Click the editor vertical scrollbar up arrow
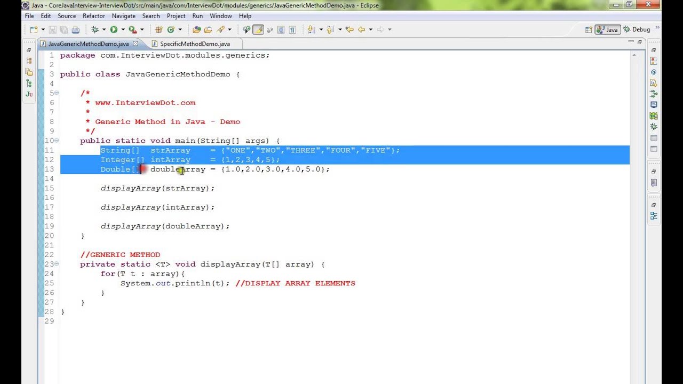The width and height of the screenshot is (683, 384). [635, 54]
